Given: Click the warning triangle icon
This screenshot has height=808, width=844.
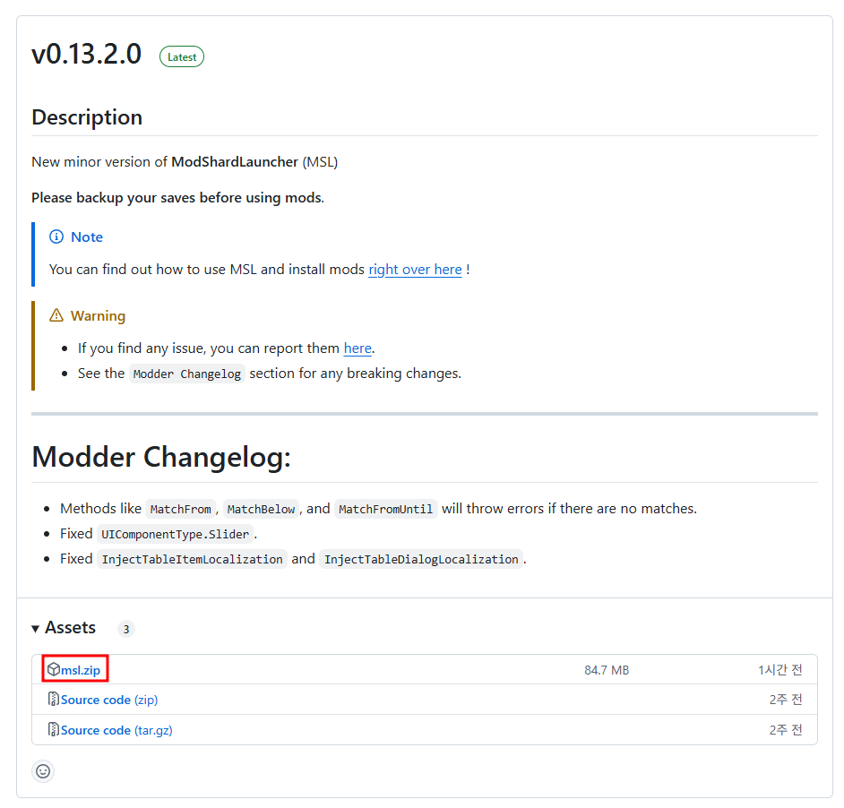Looking at the screenshot, I should [x=57, y=315].
